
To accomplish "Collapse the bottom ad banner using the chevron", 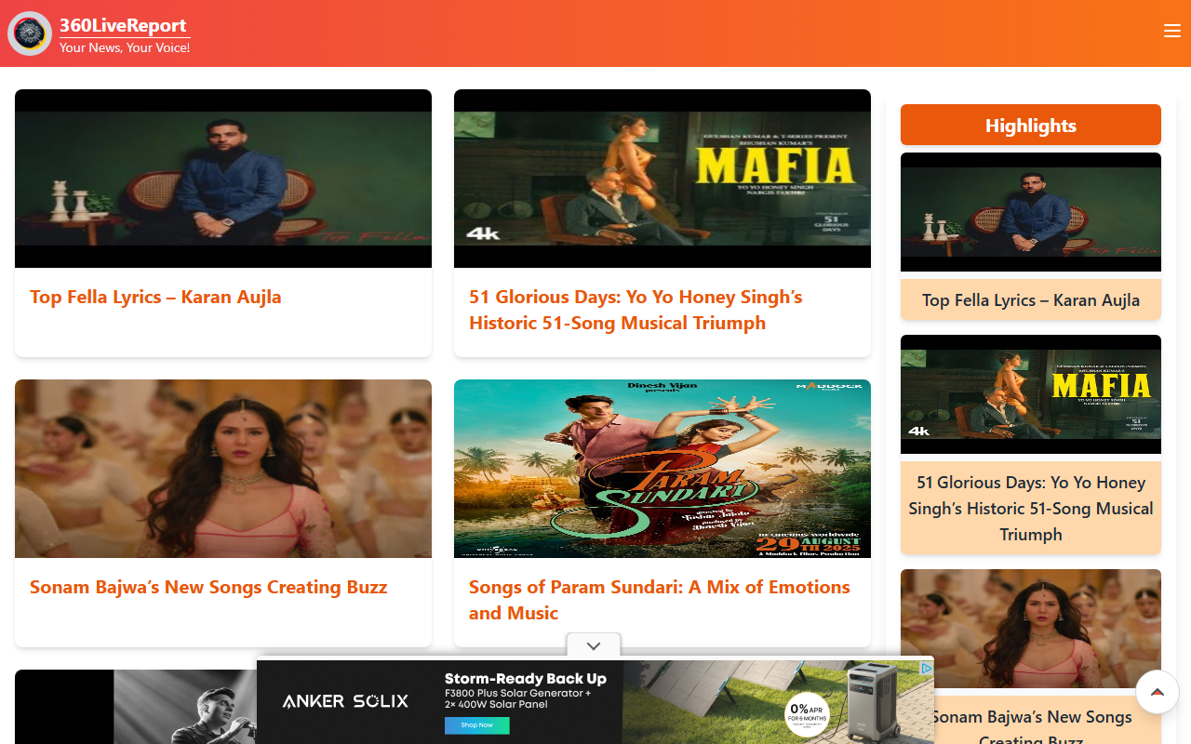I will click(594, 645).
